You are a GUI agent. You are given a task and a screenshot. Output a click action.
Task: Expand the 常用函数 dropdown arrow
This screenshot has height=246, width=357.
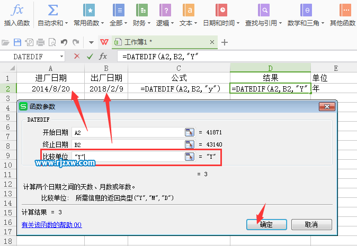point(102,23)
